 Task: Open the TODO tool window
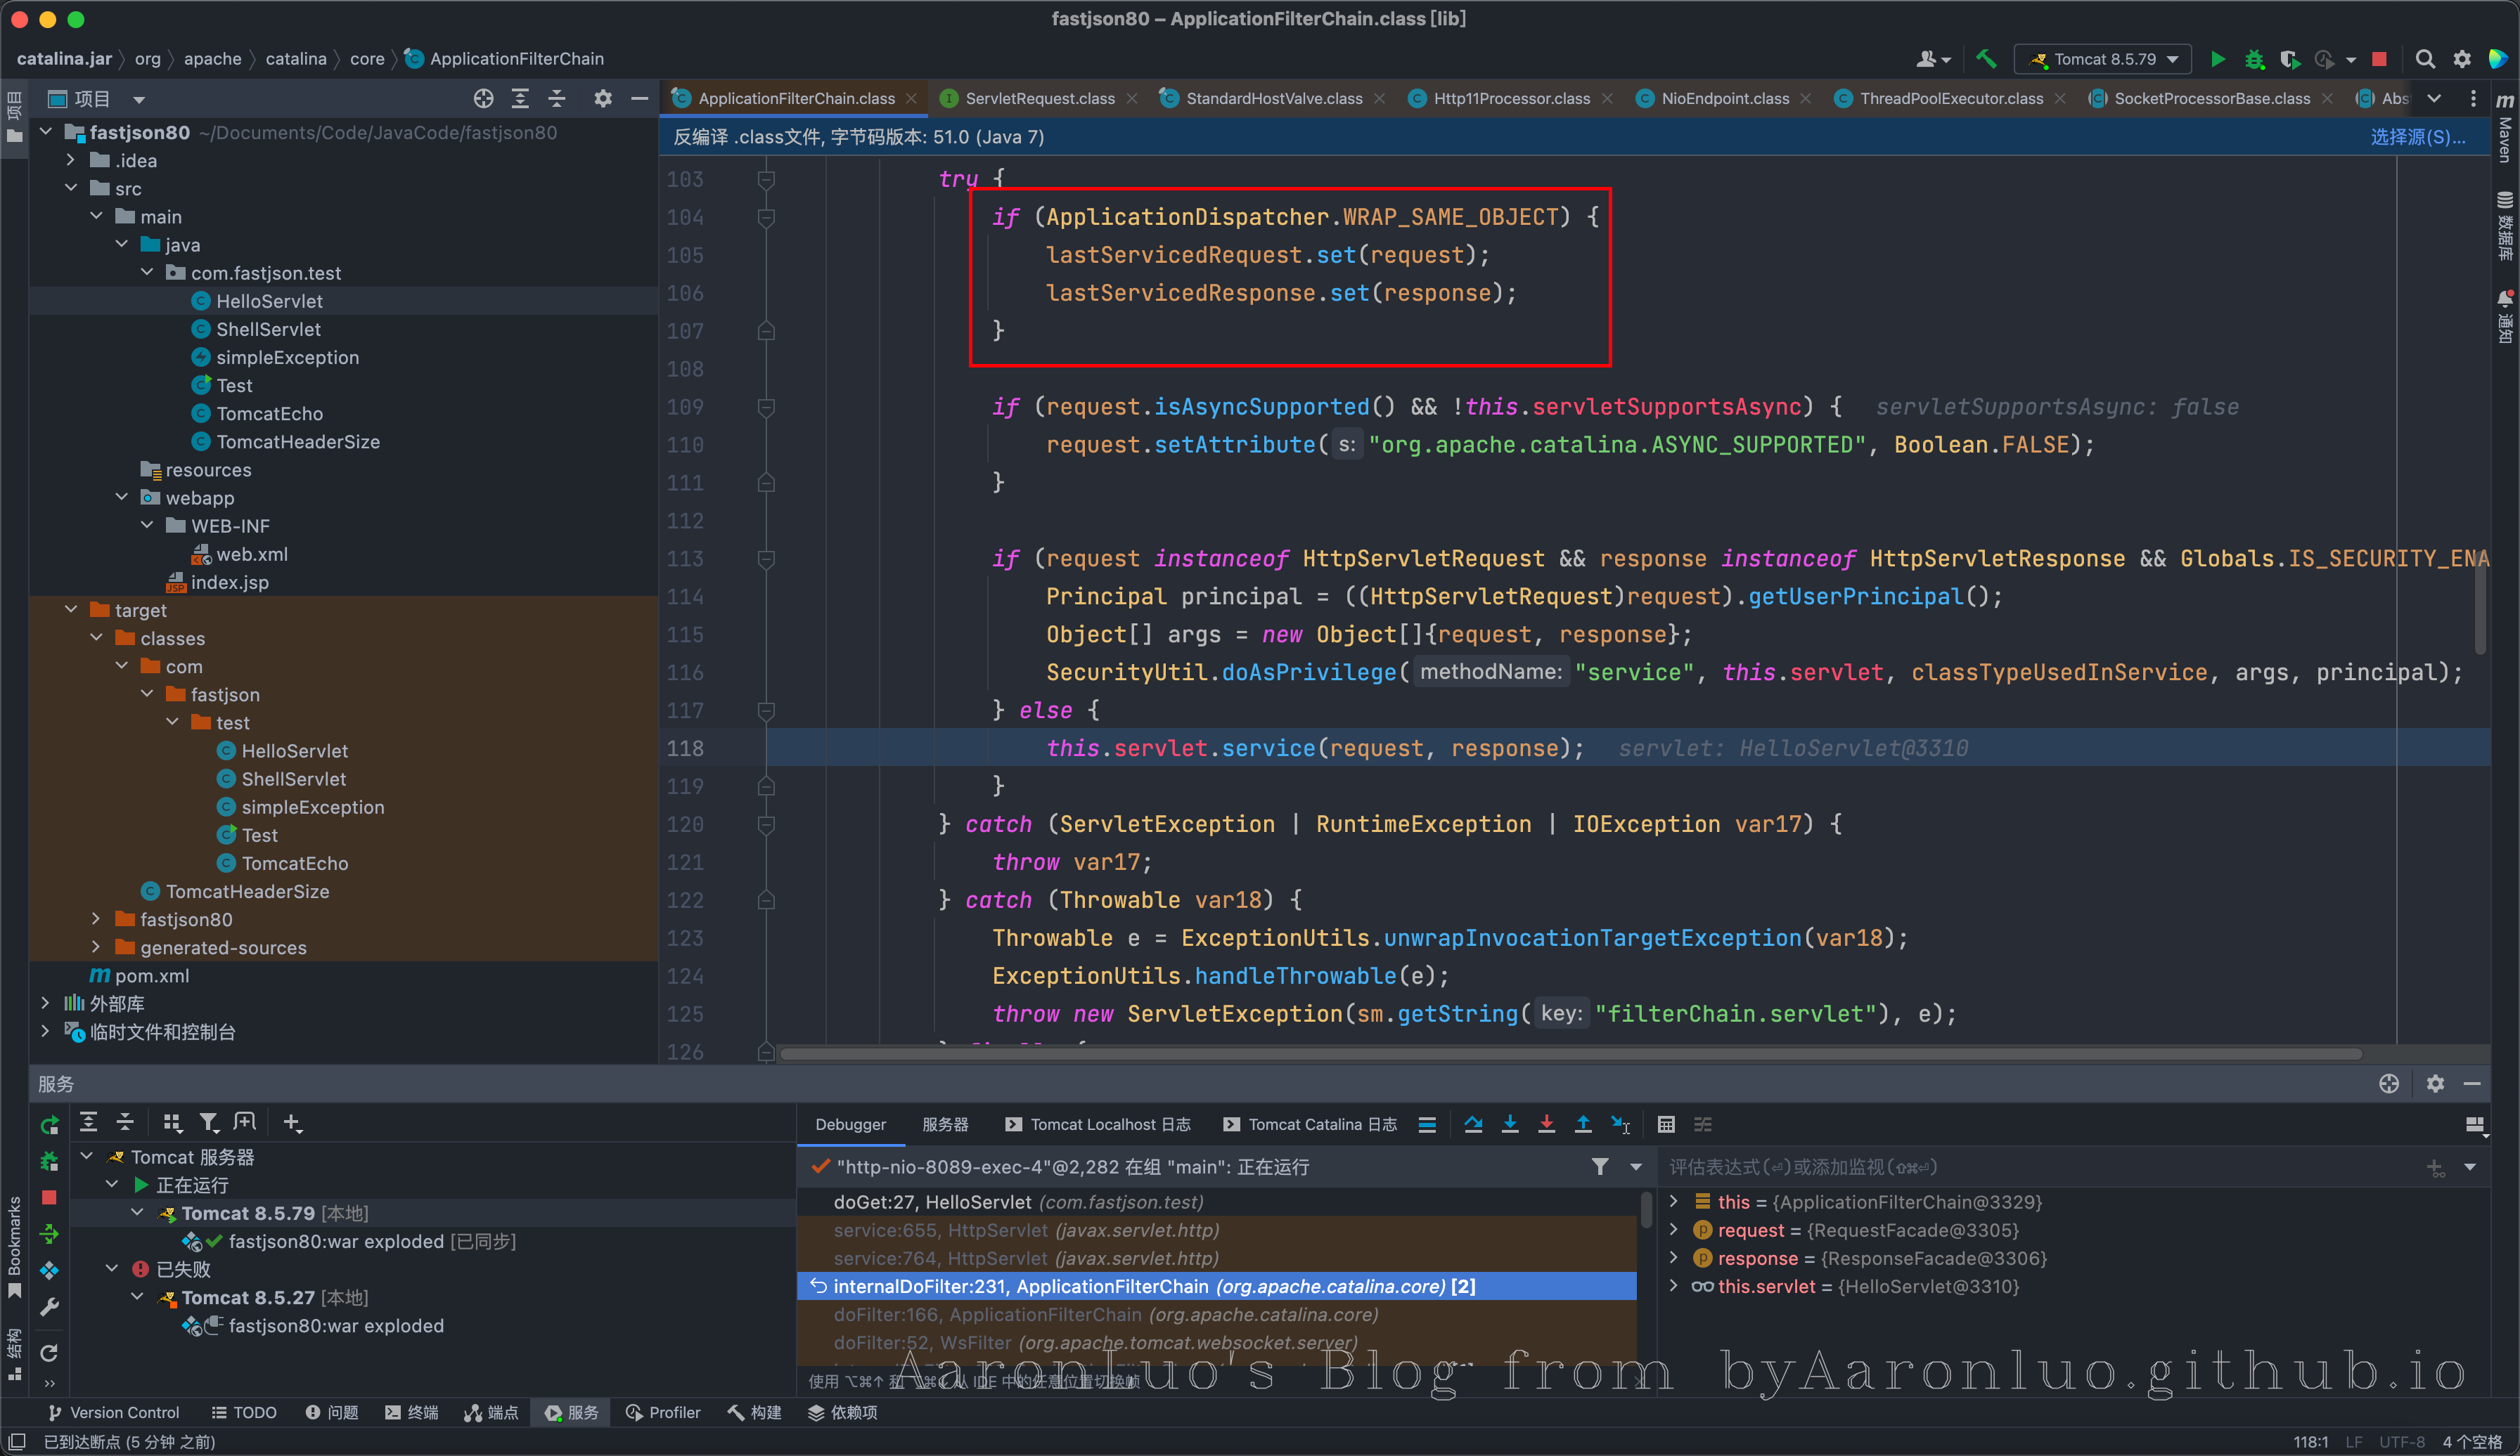(x=244, y=1412)
